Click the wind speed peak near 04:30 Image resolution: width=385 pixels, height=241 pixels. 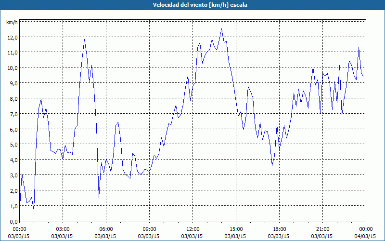click(85, 40)
